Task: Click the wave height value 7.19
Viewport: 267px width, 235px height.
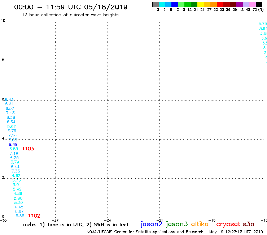Action: point(14,153)
